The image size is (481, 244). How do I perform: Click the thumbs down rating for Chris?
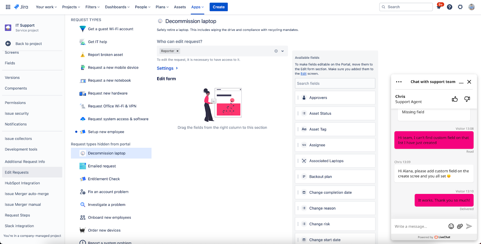pos(467,99)
